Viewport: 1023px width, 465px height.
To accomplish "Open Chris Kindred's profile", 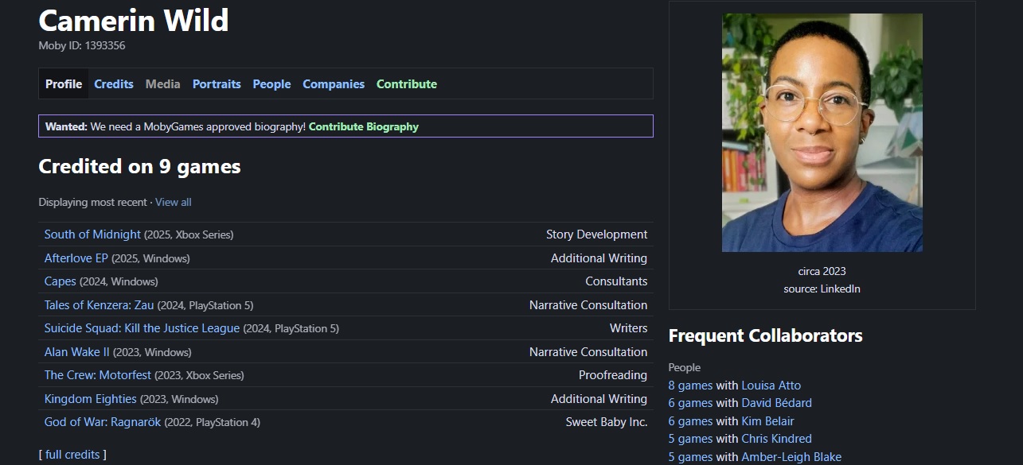I will [x=777, y=439].
